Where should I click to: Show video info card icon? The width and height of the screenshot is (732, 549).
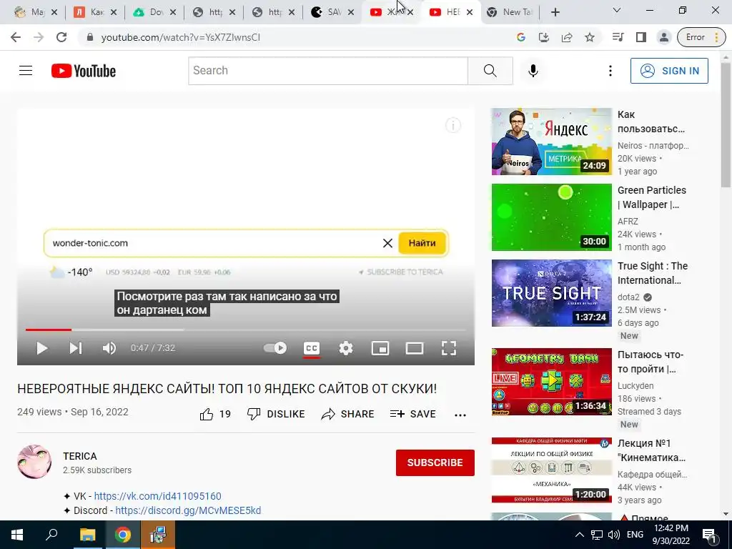[x=452, y=125]
